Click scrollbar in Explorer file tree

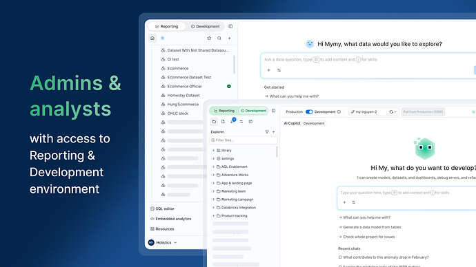click(277, 152)
